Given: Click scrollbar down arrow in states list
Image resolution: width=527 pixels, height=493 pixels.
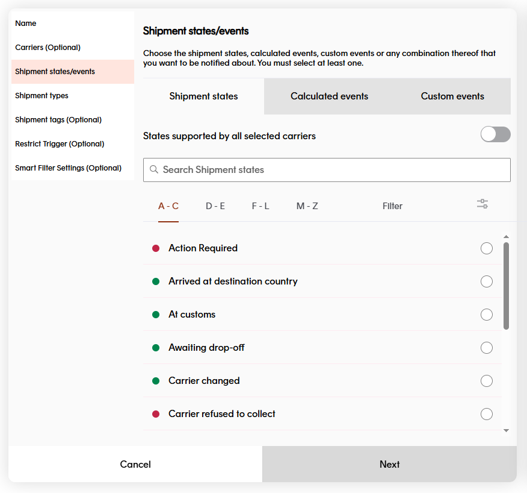Looking at the screenshot, I should pyautogui.click(x=506, y=430).
